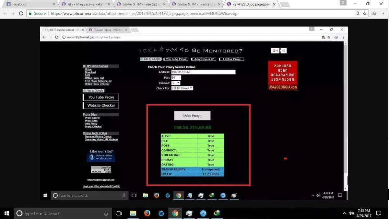Click the 'Anonymous IP' ad link
This screenshot has width=389, height=219.
203,59
